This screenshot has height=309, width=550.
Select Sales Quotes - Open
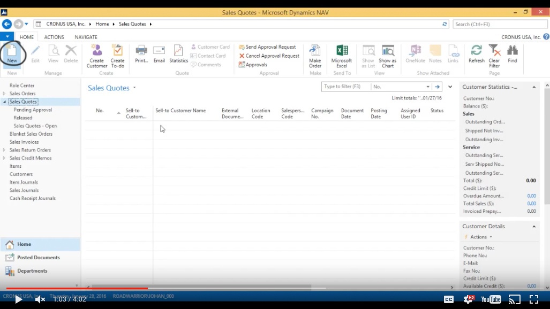point(35,126)
